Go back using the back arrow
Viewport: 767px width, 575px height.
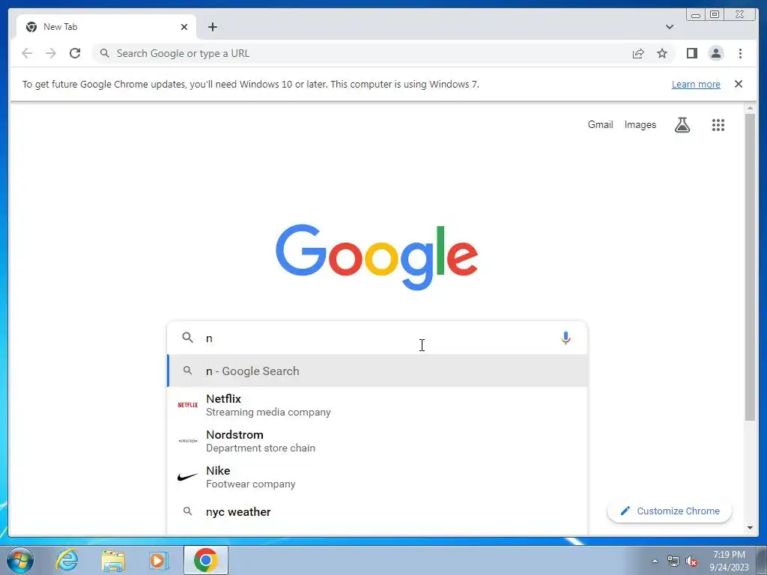click(x=27, y=53)
